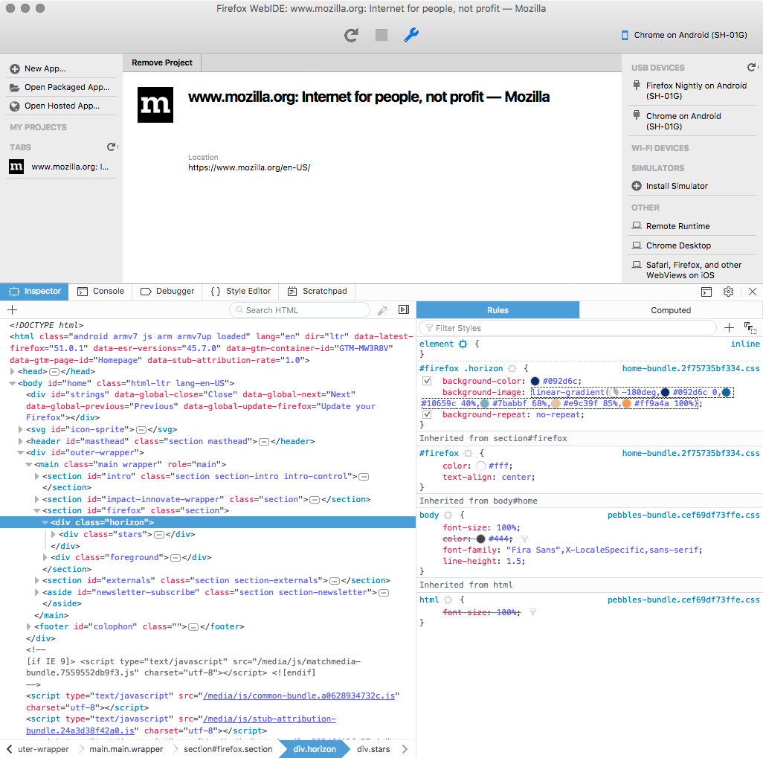Select Safari, Firefox, and other WebViews on iOS
This screenshot has width=763, height=758.
coord(693,270)
